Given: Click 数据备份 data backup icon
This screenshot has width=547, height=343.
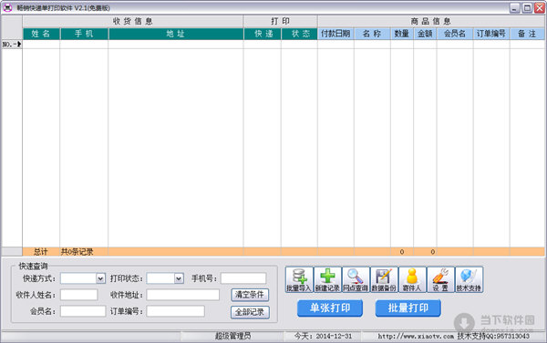Looking at the screenshot, I should point(384,279).
